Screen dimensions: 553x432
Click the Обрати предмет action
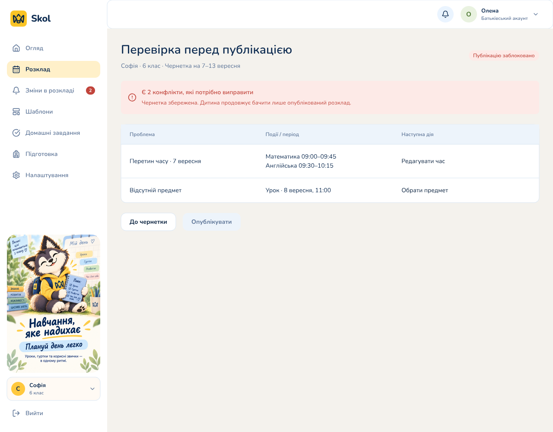coord(425,190)
